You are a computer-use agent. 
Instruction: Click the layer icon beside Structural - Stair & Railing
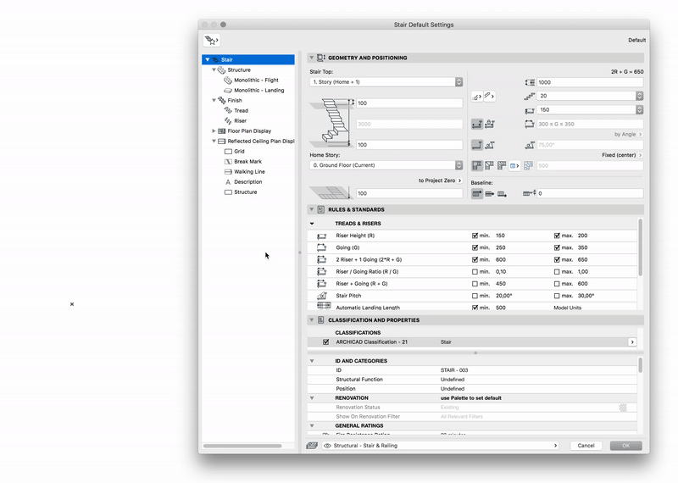coord(312,445)
